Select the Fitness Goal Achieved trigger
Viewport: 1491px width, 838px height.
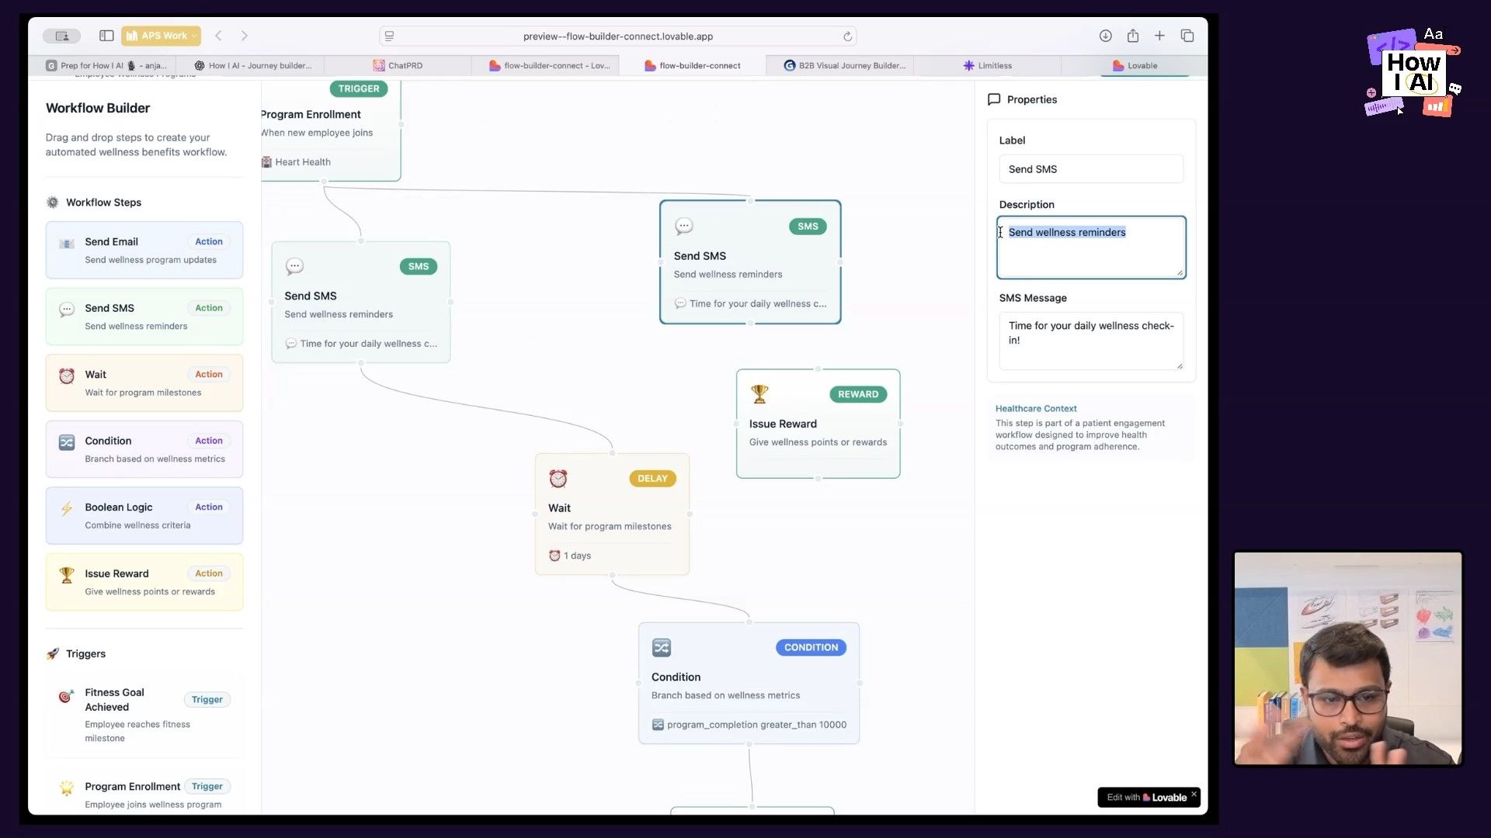(x=144, y=715)
